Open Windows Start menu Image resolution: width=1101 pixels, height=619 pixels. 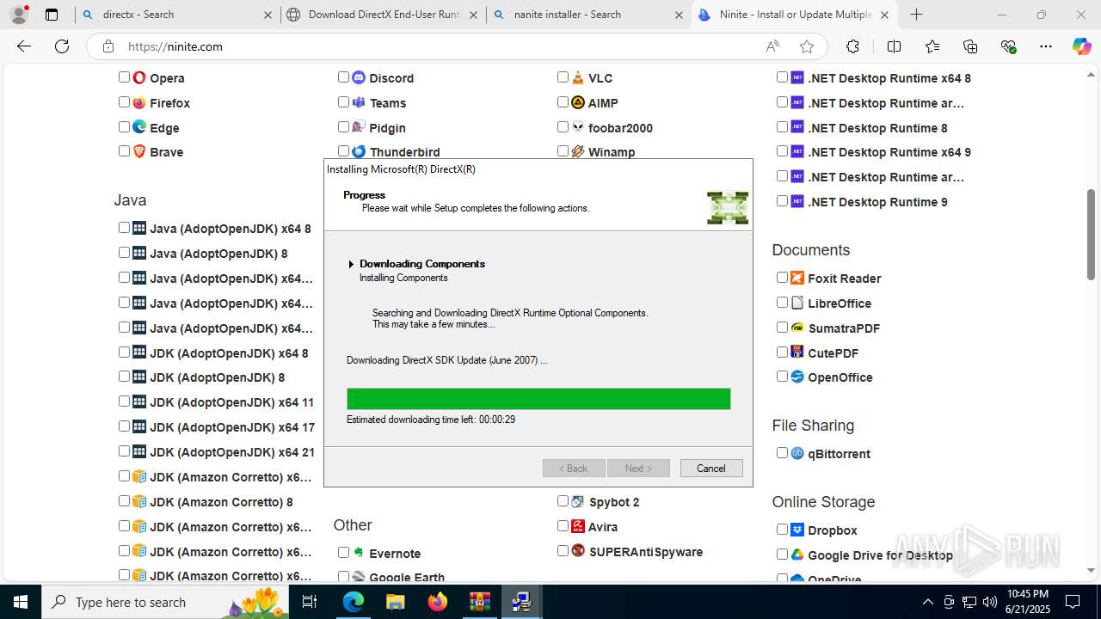(x=21, y=602)
